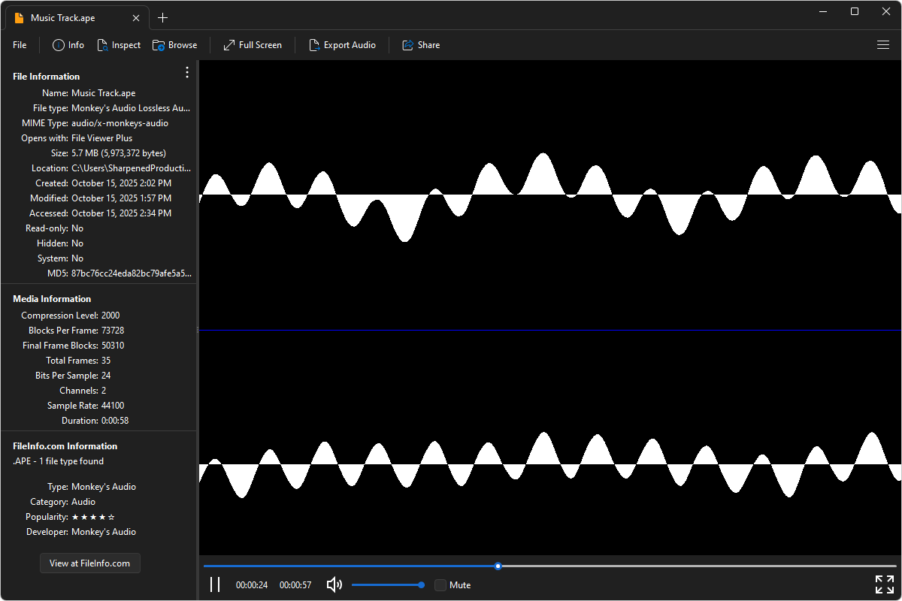Screen dimensions: 902x601
Task: Click the playback progress bar handle
Action: (x=498, y=566)
